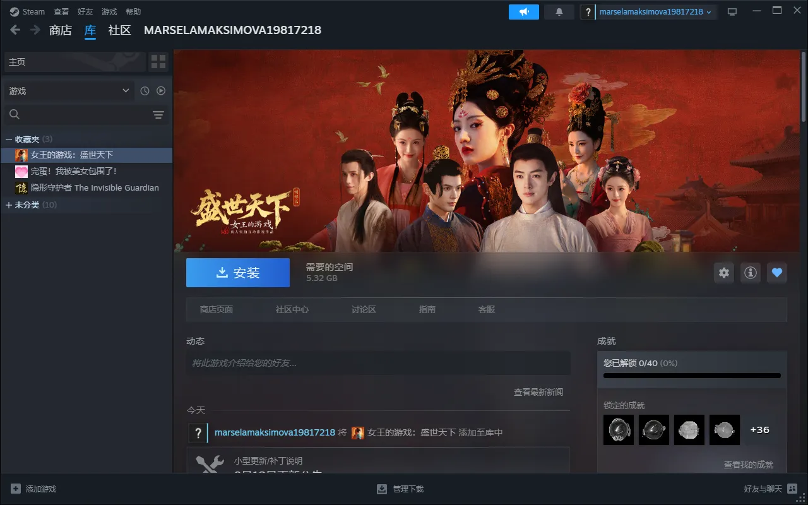Expand the 未分类 category
Viewport: 808px width, 505px height.
tap(9, 205)
